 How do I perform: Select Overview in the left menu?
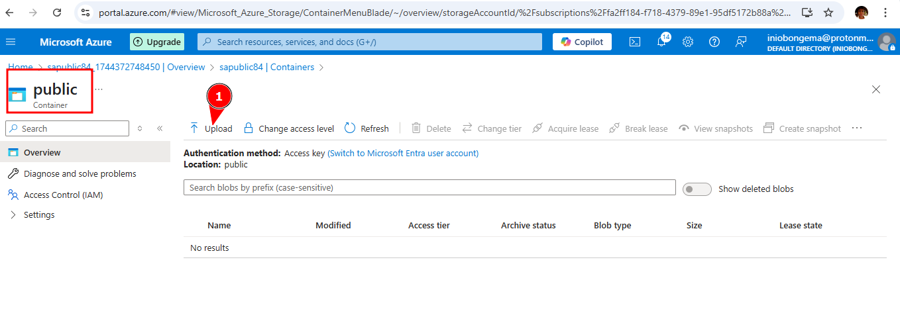pos(85,152)
